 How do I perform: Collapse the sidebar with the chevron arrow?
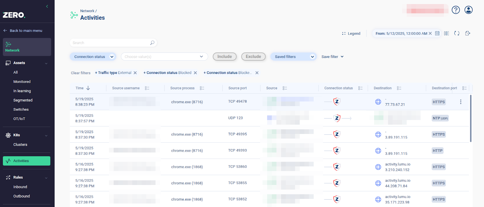[47, 6]
